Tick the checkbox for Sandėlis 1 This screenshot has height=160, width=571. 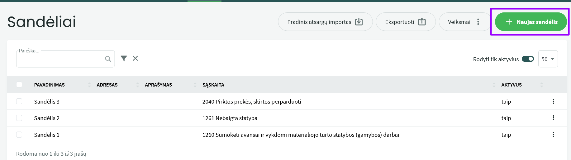[19, 135]
